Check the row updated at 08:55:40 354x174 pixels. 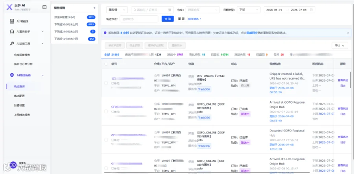106,111
